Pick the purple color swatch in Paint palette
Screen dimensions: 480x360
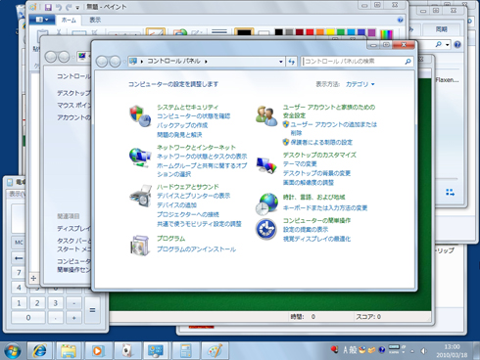(371, 32)
